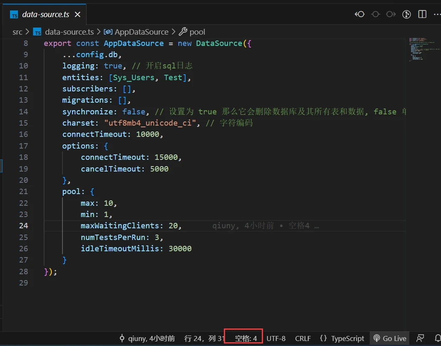
Task: Click idleTimeoutMillis on line 26
Action: pos(120,249)
